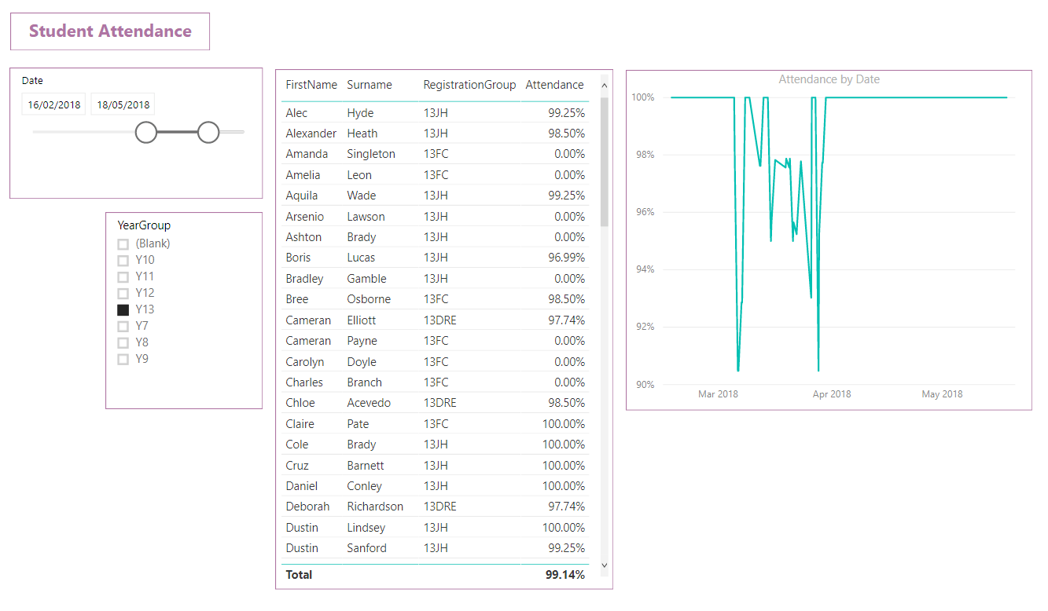Click Claire in the table
Viewport: 1048px width, 611px height.
[x=300, y=424]
